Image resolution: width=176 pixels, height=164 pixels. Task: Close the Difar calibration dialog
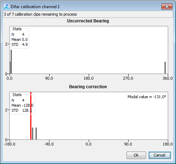click(167, 6)
